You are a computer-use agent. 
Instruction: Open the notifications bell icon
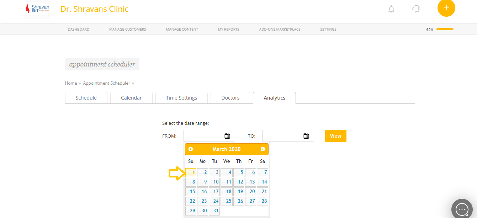coord(391,9)
